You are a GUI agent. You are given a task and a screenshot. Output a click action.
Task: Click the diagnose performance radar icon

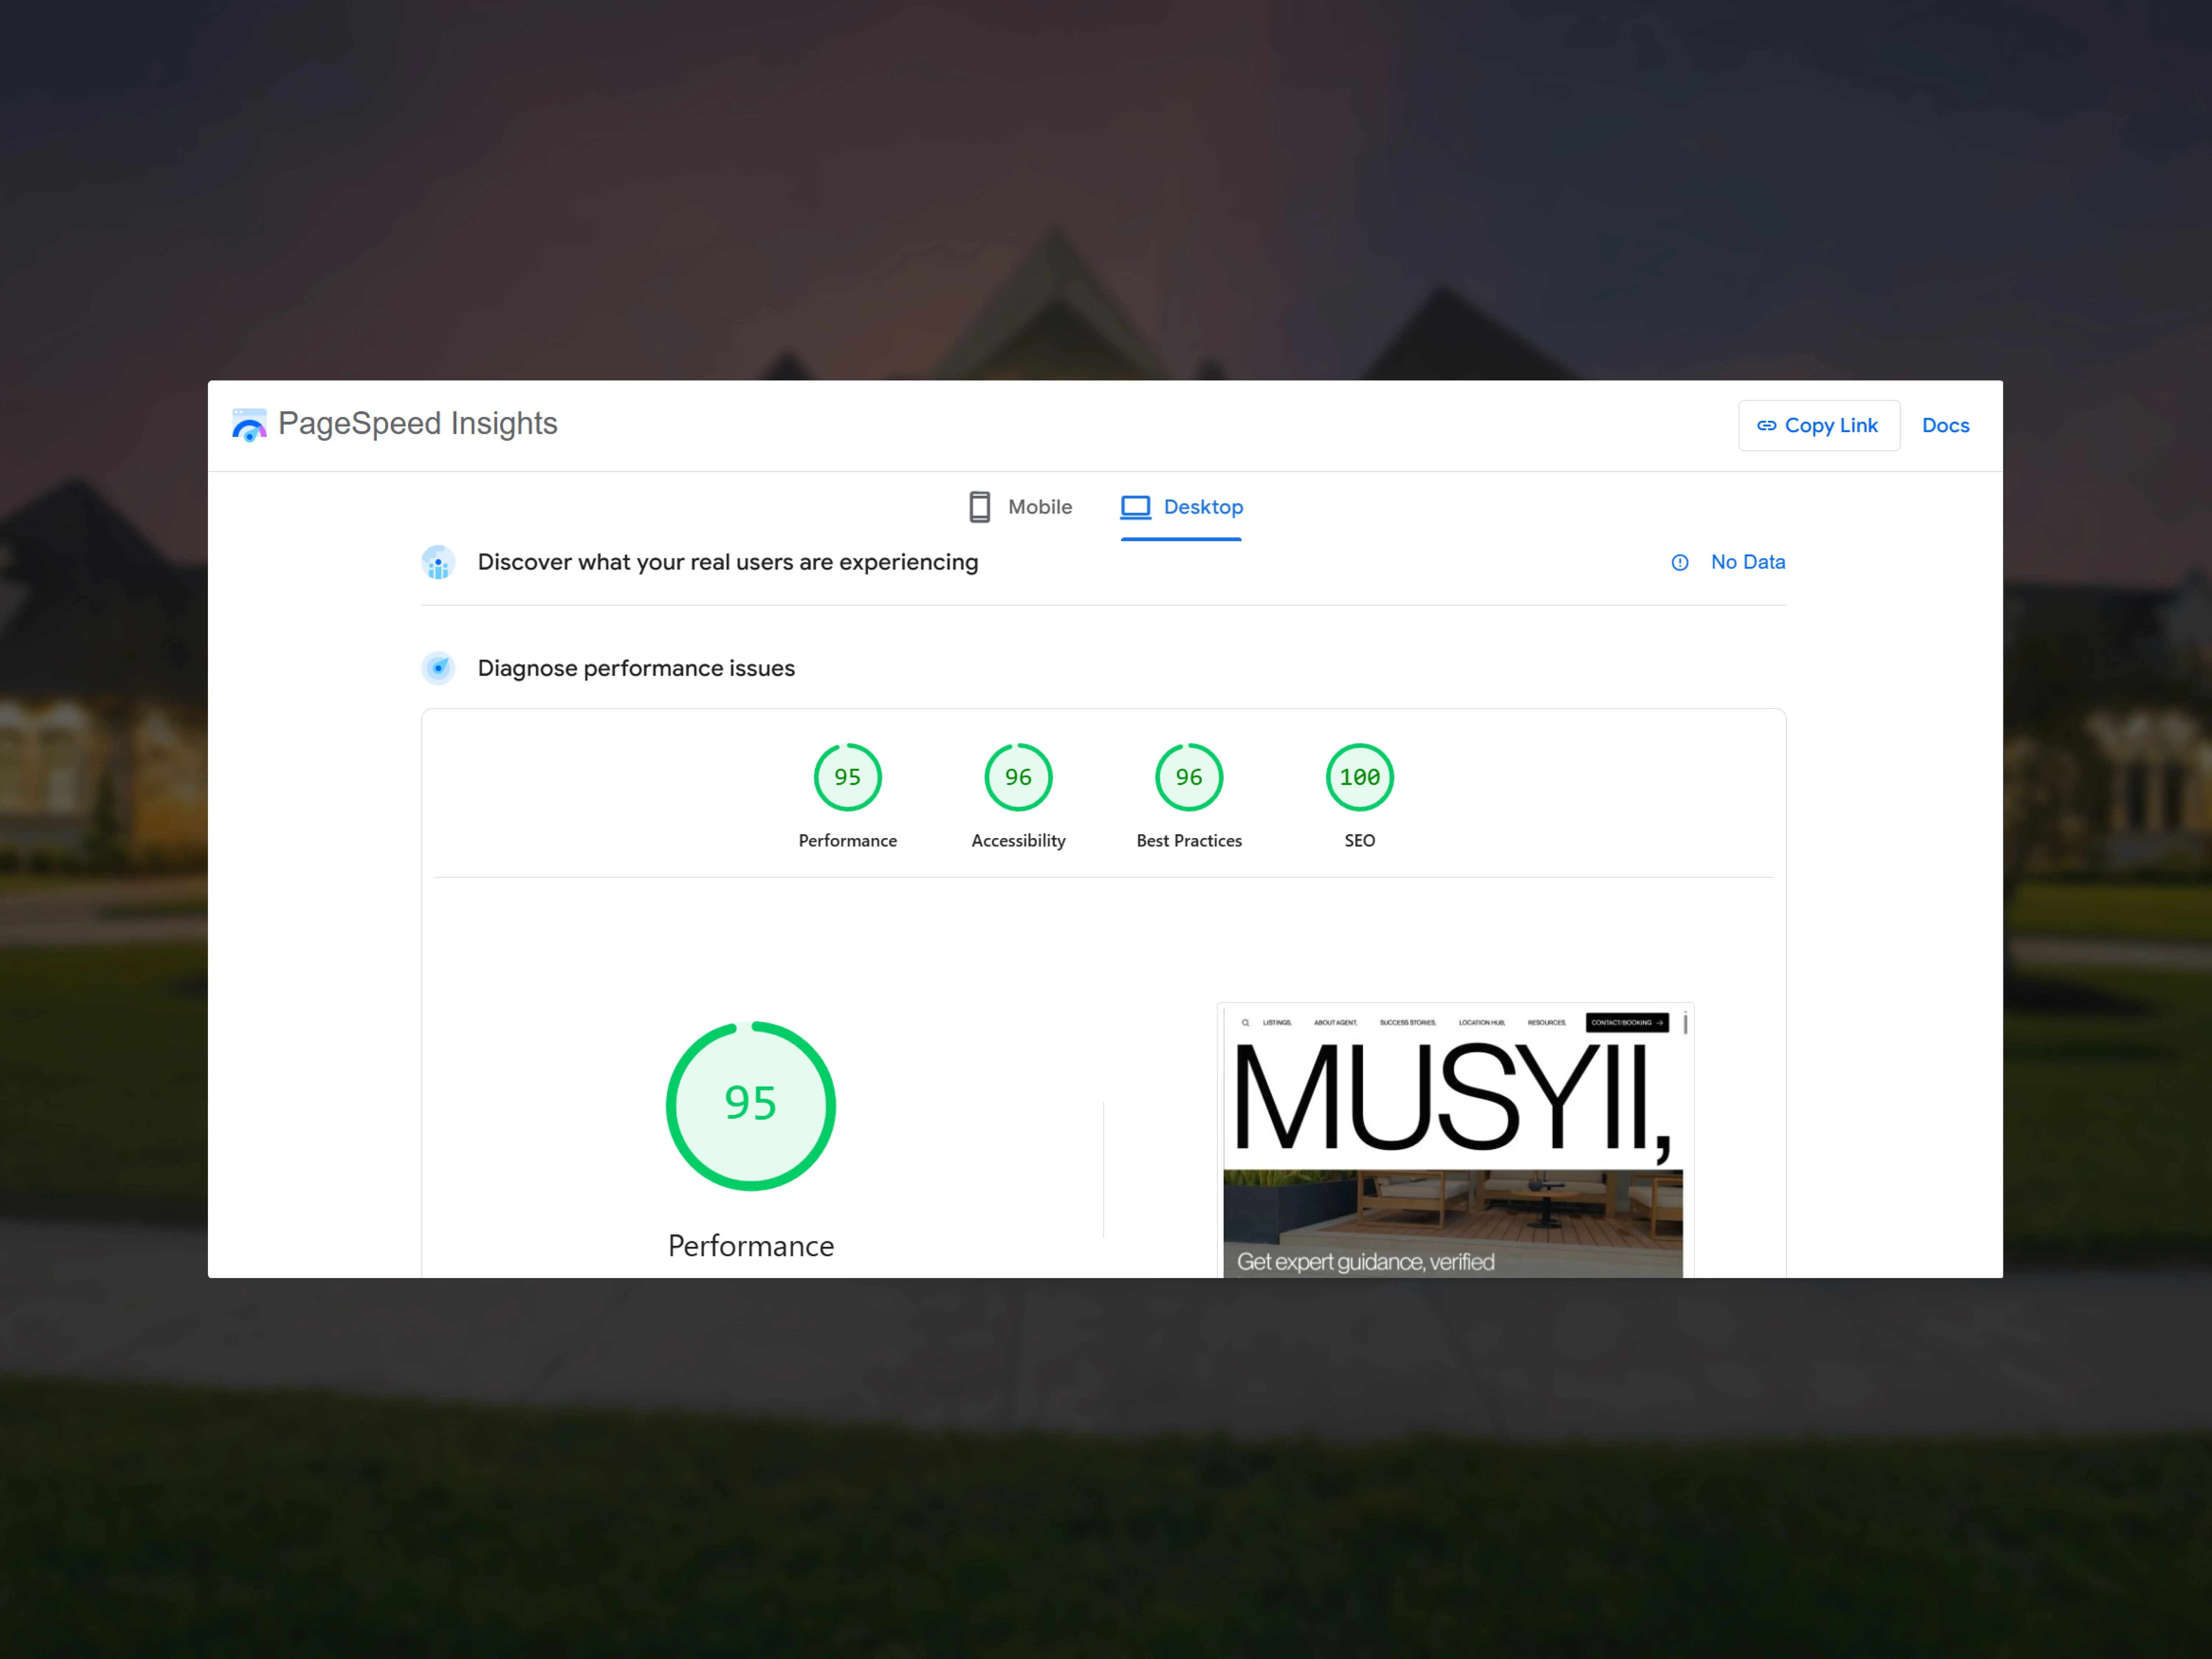point(438,668)
